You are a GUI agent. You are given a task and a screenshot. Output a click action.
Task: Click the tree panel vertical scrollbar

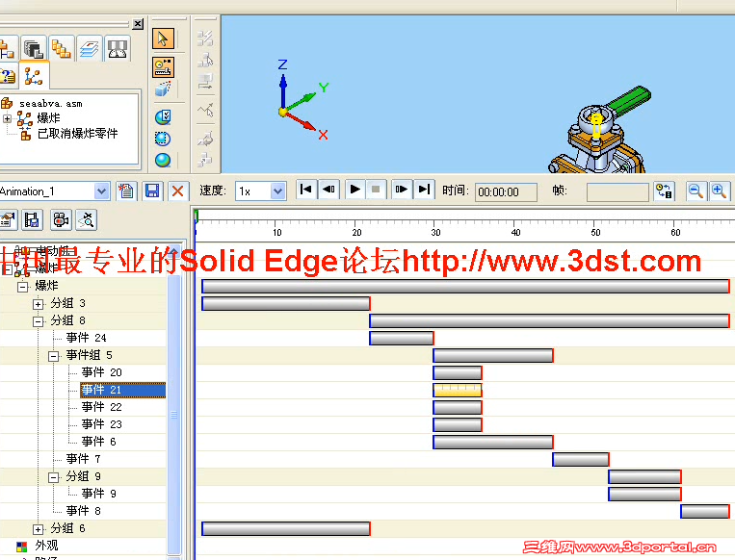point(174,415)
